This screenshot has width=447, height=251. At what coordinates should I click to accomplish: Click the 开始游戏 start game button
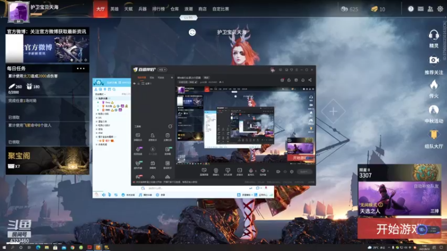[x=399, y=229]
